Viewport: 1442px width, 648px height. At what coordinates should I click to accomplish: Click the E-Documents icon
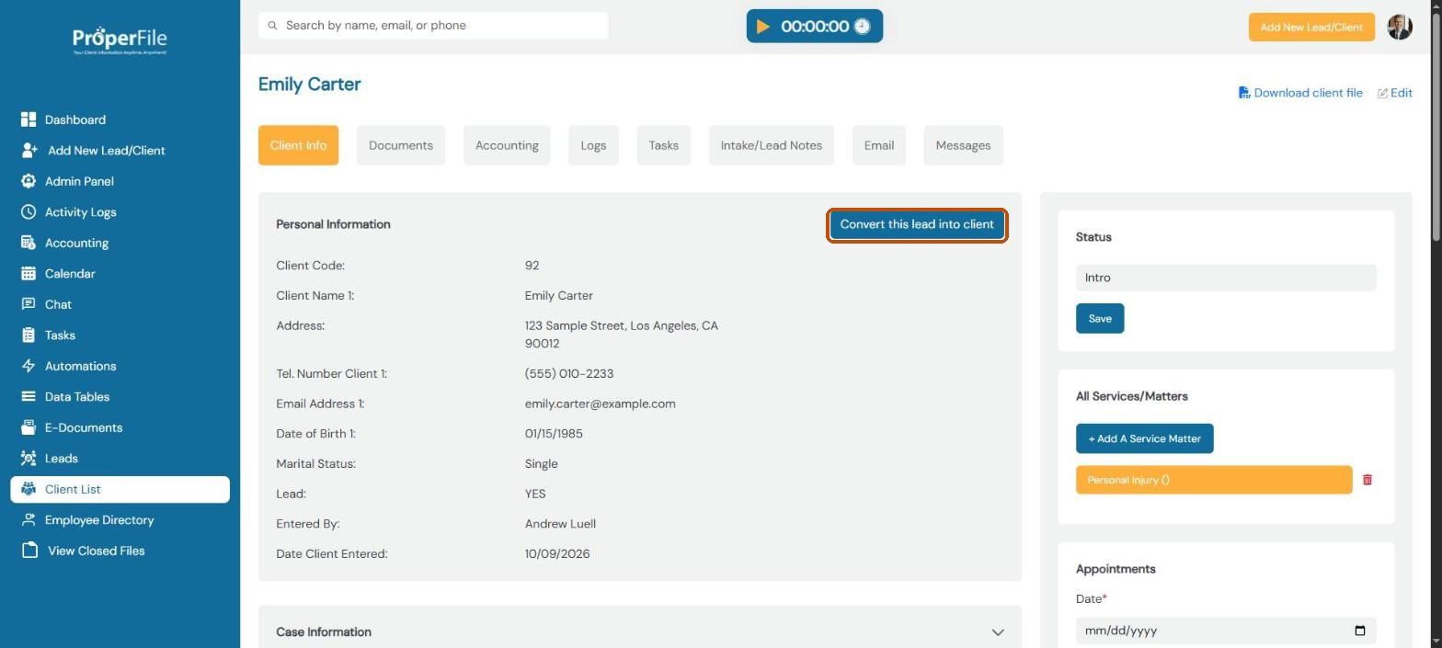click(29, 427)
